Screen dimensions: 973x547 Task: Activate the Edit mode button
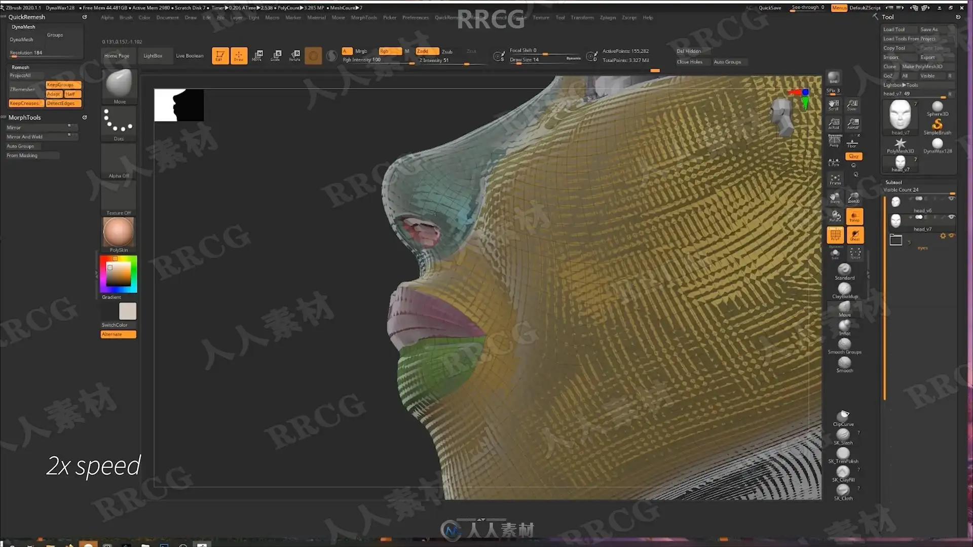tap(220, 56)
